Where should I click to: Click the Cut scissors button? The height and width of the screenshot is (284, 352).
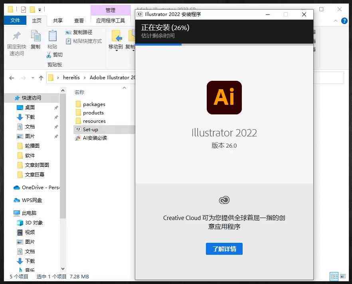[x=55, y=55]
